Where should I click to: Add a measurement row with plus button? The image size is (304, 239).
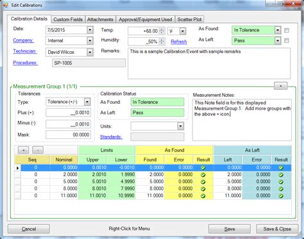click(24, 150)
